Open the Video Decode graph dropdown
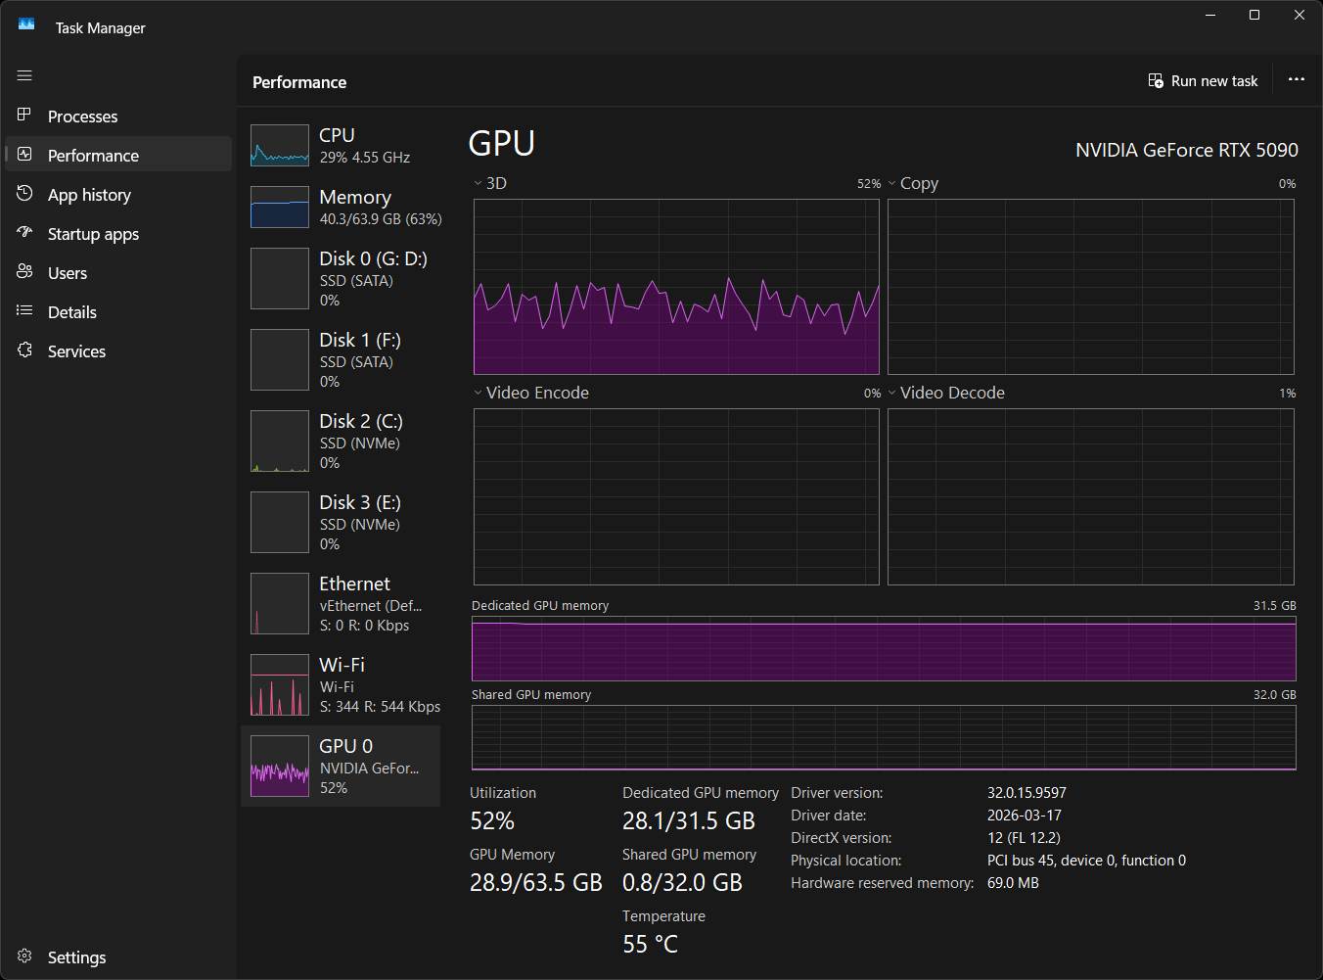The height and width of the screenshot is (980, 1323). coord(892,393)
